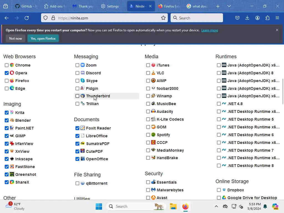Click the Not now button
Image resolution: width=284 pixels, height=213 pixels.
(16, 38)
